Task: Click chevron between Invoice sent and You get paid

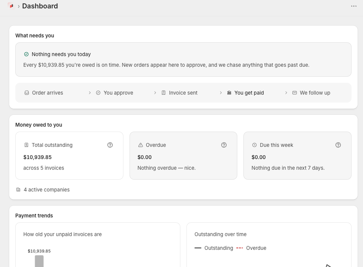Action: (x=220, y=93)
